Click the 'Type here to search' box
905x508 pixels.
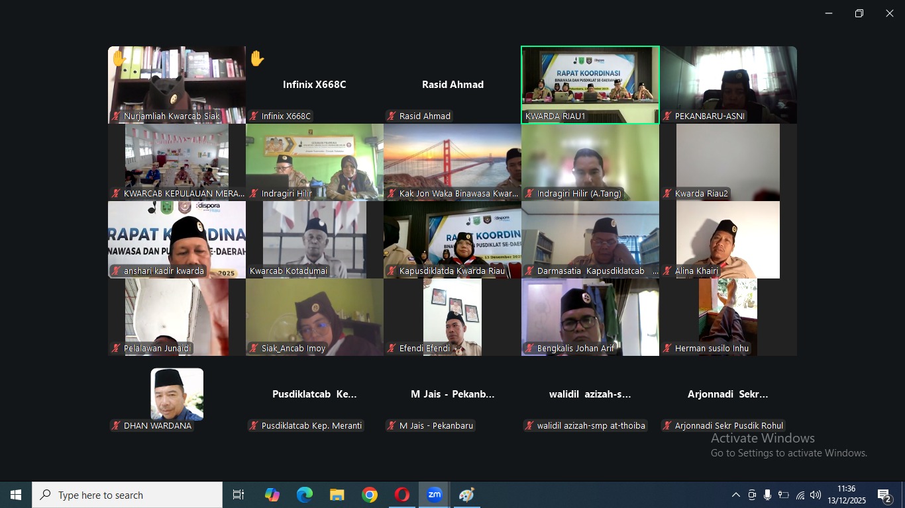click(127, 495)
